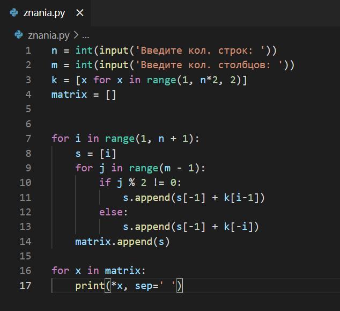Click 'for x in matrix:' on line 16
Image resolution: width=340 pixels, height=311 pixels.
pos(99,271)
